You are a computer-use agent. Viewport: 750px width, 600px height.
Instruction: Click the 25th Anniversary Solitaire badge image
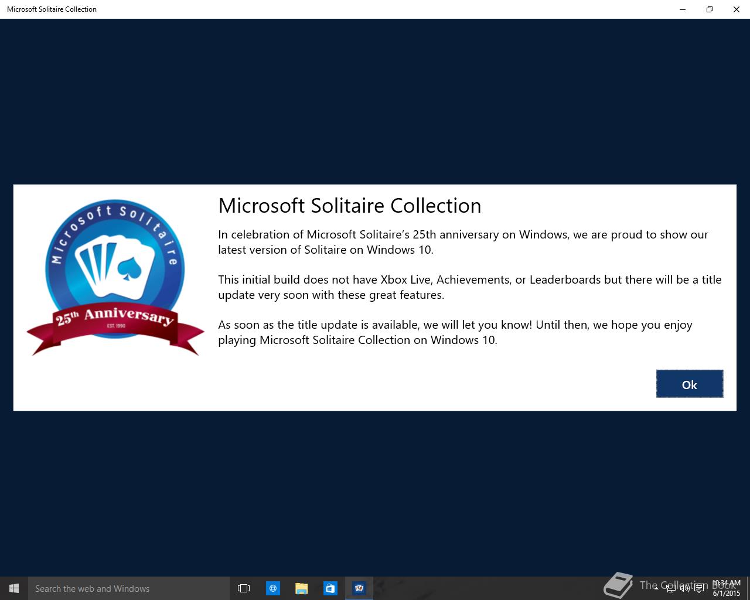[115, 277]
